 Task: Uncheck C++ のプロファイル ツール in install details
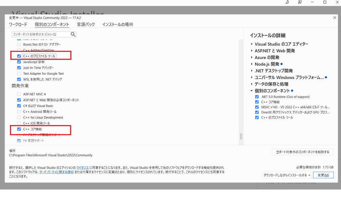[x=257, y=118]
